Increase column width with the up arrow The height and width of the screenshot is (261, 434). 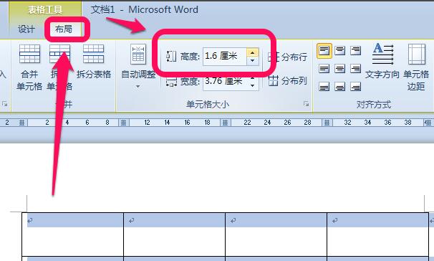coord(252,78)
